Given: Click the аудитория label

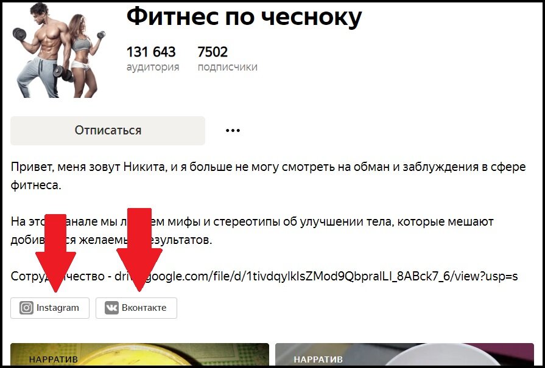Looking at the screenshot, I should [x=153, y=67].
